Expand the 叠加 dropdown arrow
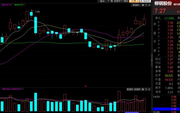Image resolution: width=180 pixels, height=113 pixels. 109,1
